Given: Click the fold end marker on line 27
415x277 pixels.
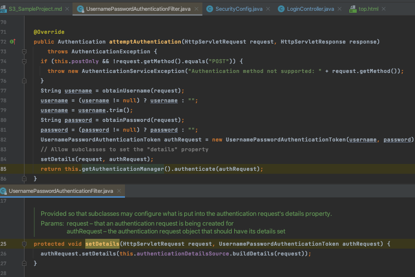Looking at the screenshot, I should [x=24, y=263].
